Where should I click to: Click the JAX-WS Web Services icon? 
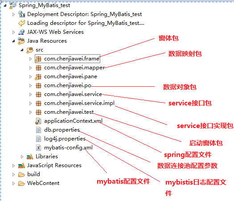click(x=21, y=32)
